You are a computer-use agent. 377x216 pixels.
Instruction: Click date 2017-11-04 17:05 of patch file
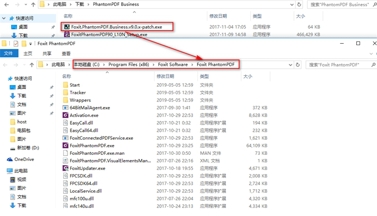click(228, 27)
